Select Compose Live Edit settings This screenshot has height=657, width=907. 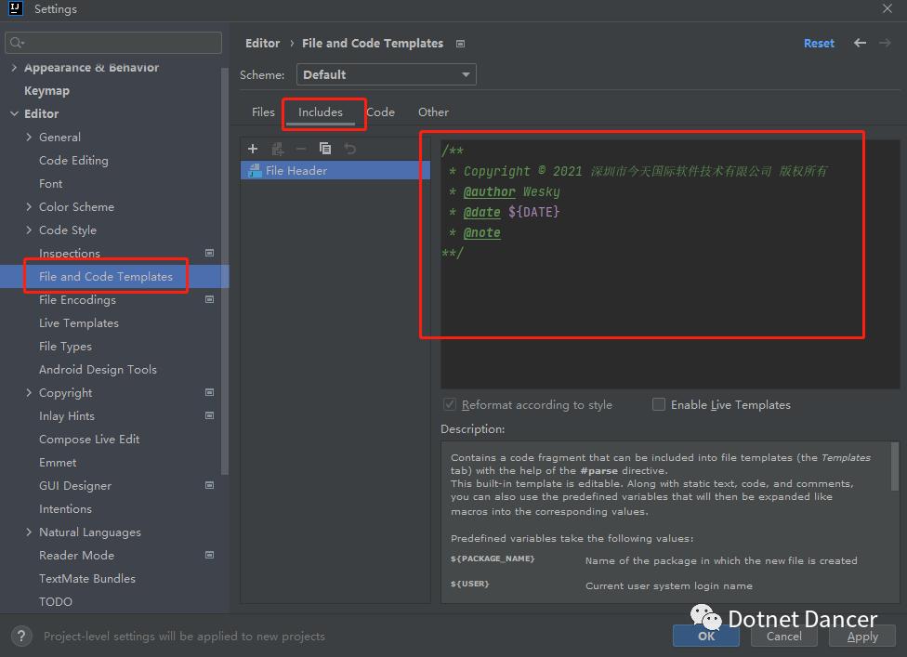89,439
